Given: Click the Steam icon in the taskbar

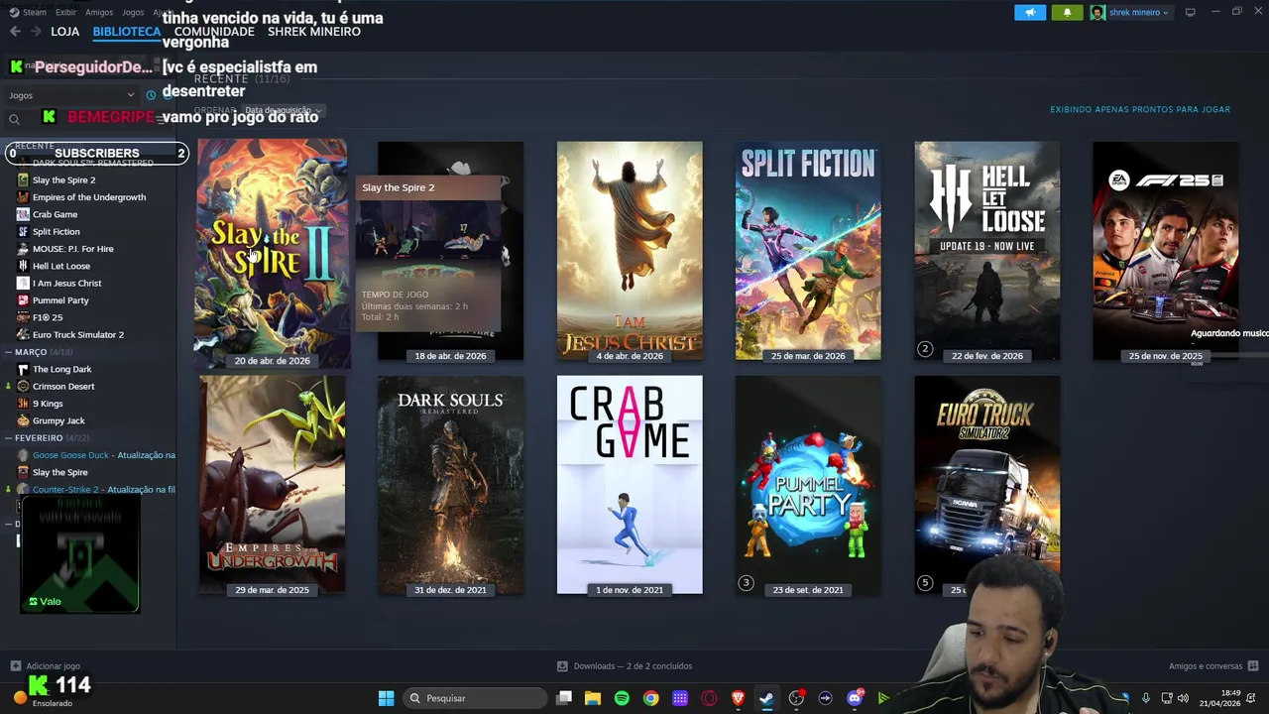Looking at the screenshot, I should (766, 698).
